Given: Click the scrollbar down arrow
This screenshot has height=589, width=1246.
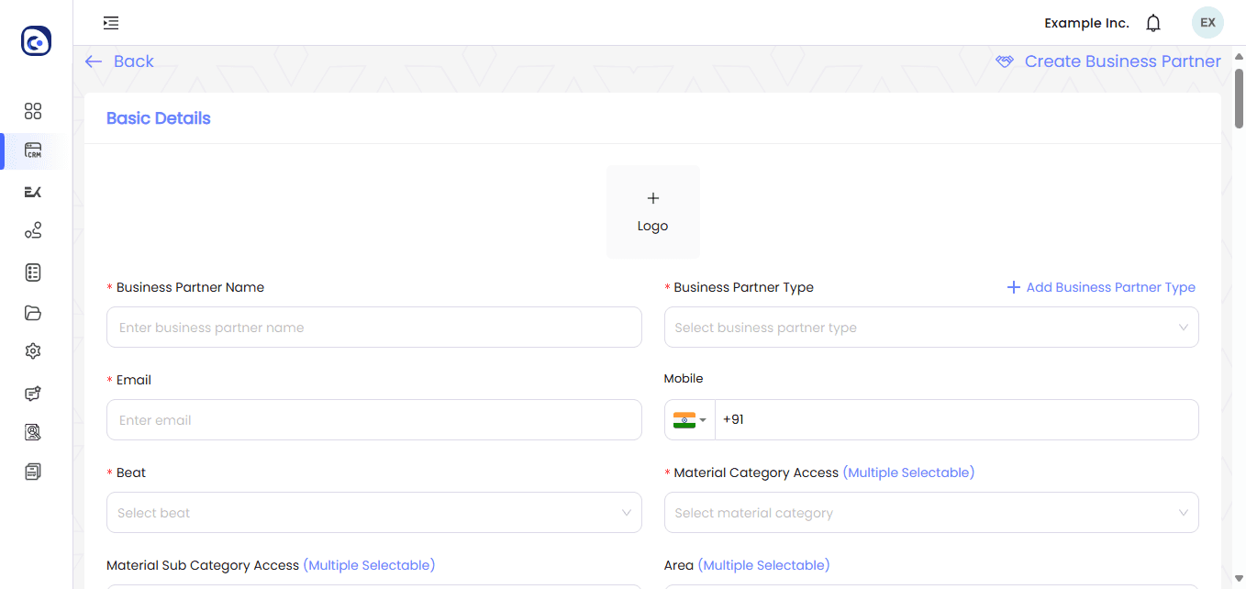Looking at the screenshot, I should pyautogui.click(x=1239, y=579).
